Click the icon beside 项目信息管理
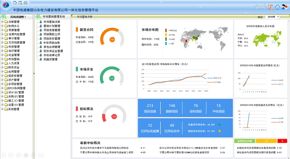 click(x=41, y=30)
